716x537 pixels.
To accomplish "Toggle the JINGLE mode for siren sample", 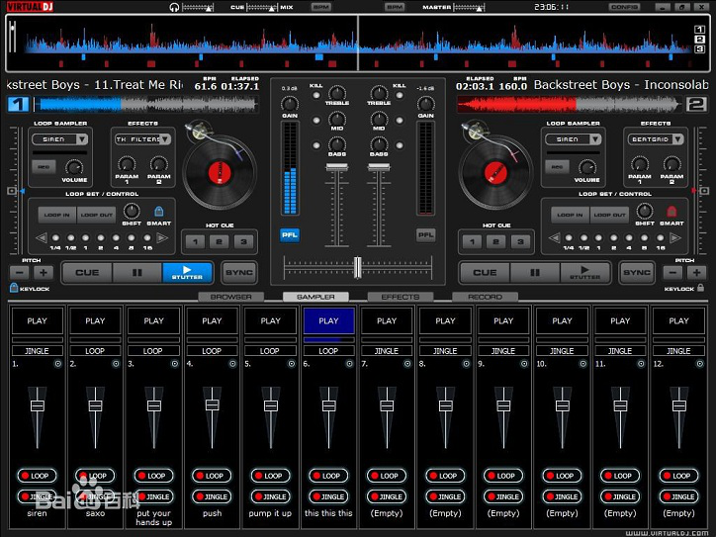I will 37,496.
